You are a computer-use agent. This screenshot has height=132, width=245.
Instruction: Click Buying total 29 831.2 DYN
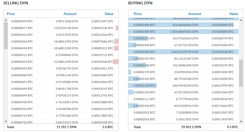191,127
